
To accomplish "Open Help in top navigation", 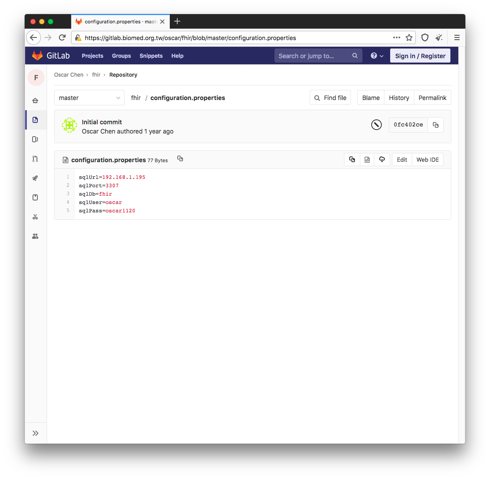I will 177,56.
